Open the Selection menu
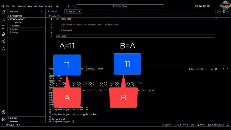231x130 pixels. tap(21, 6)
